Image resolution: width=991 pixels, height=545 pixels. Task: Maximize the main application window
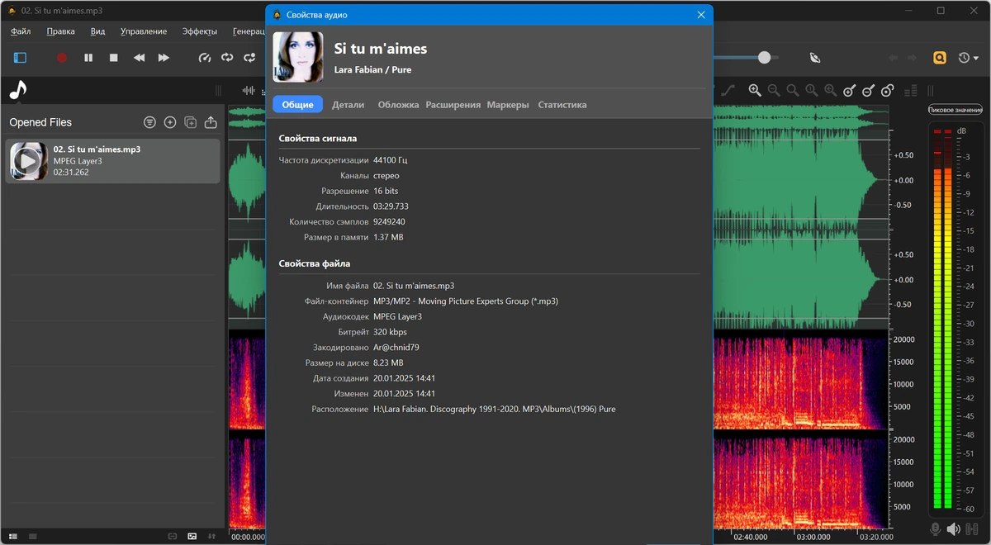coord(941,11)
